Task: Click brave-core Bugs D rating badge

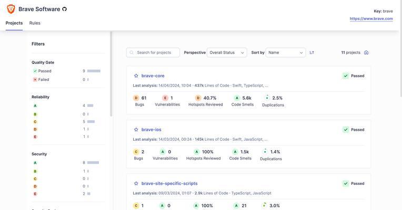Action: point(136,98)
